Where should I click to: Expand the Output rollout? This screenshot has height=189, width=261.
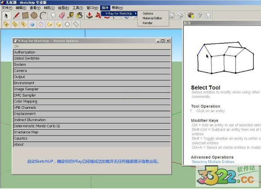point(92,77)
